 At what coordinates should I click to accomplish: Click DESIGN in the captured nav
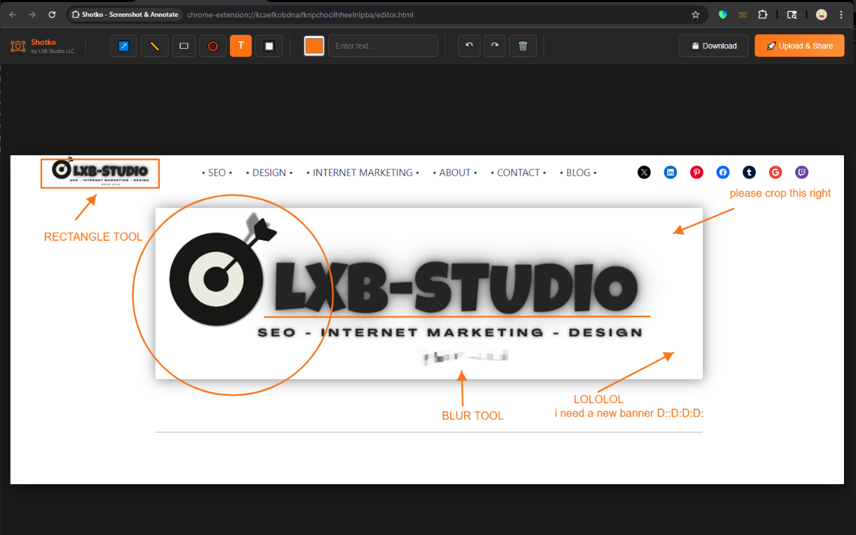point(270,173)
